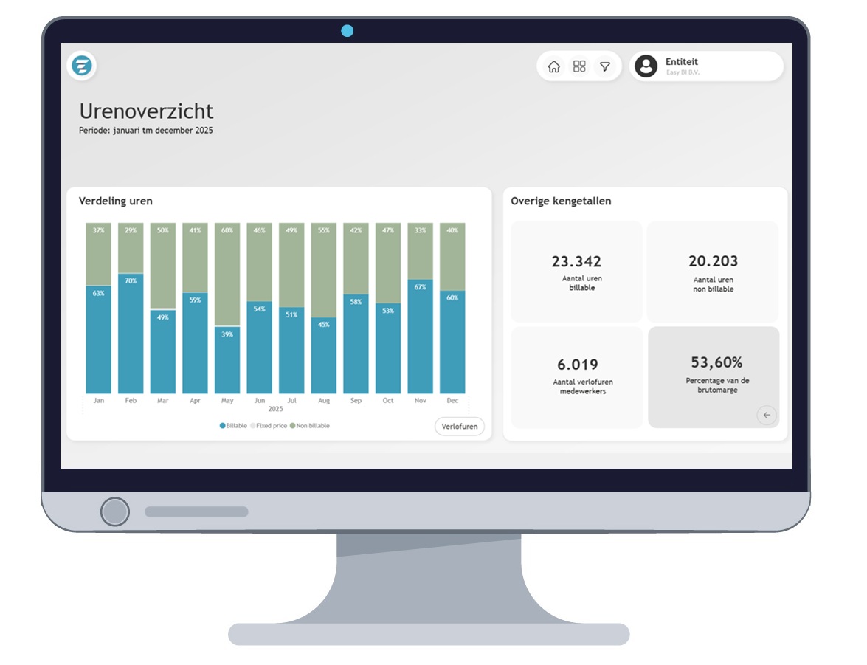Select the Non billable legend dot icon
This screenshot has width=867, height=665.
(x=294, y=426)
